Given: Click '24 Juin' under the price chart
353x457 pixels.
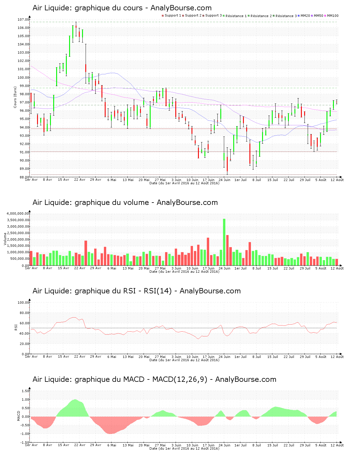Looking at the screenshot, I should (x=224, y=180).
